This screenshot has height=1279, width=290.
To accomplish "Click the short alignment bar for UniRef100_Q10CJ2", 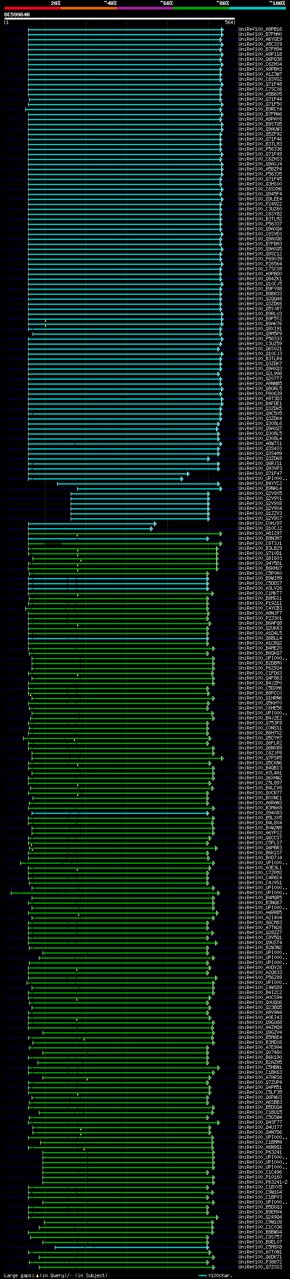I will (91, 528).
